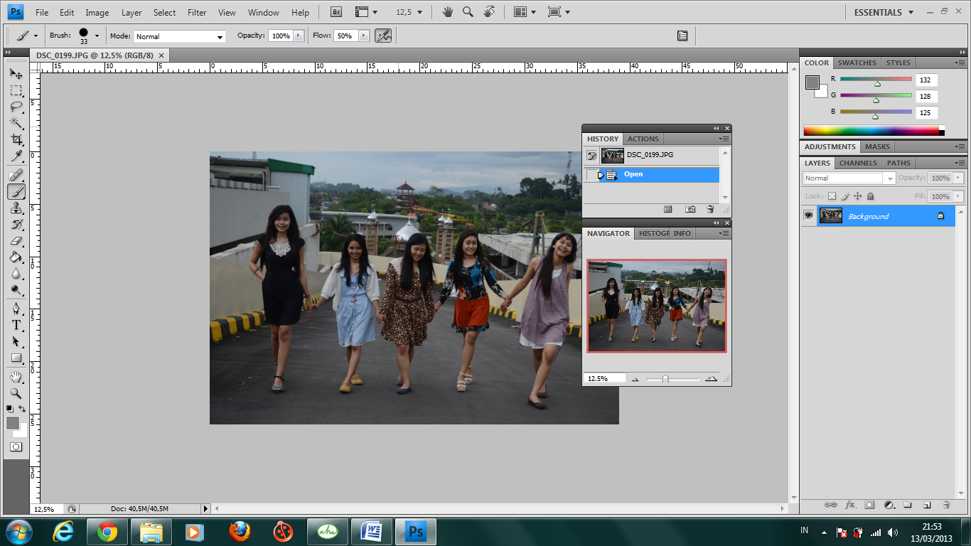The image size is (971, 546).
Task: Toggle Quick Mask mode
Action: (x=16, y=446)
